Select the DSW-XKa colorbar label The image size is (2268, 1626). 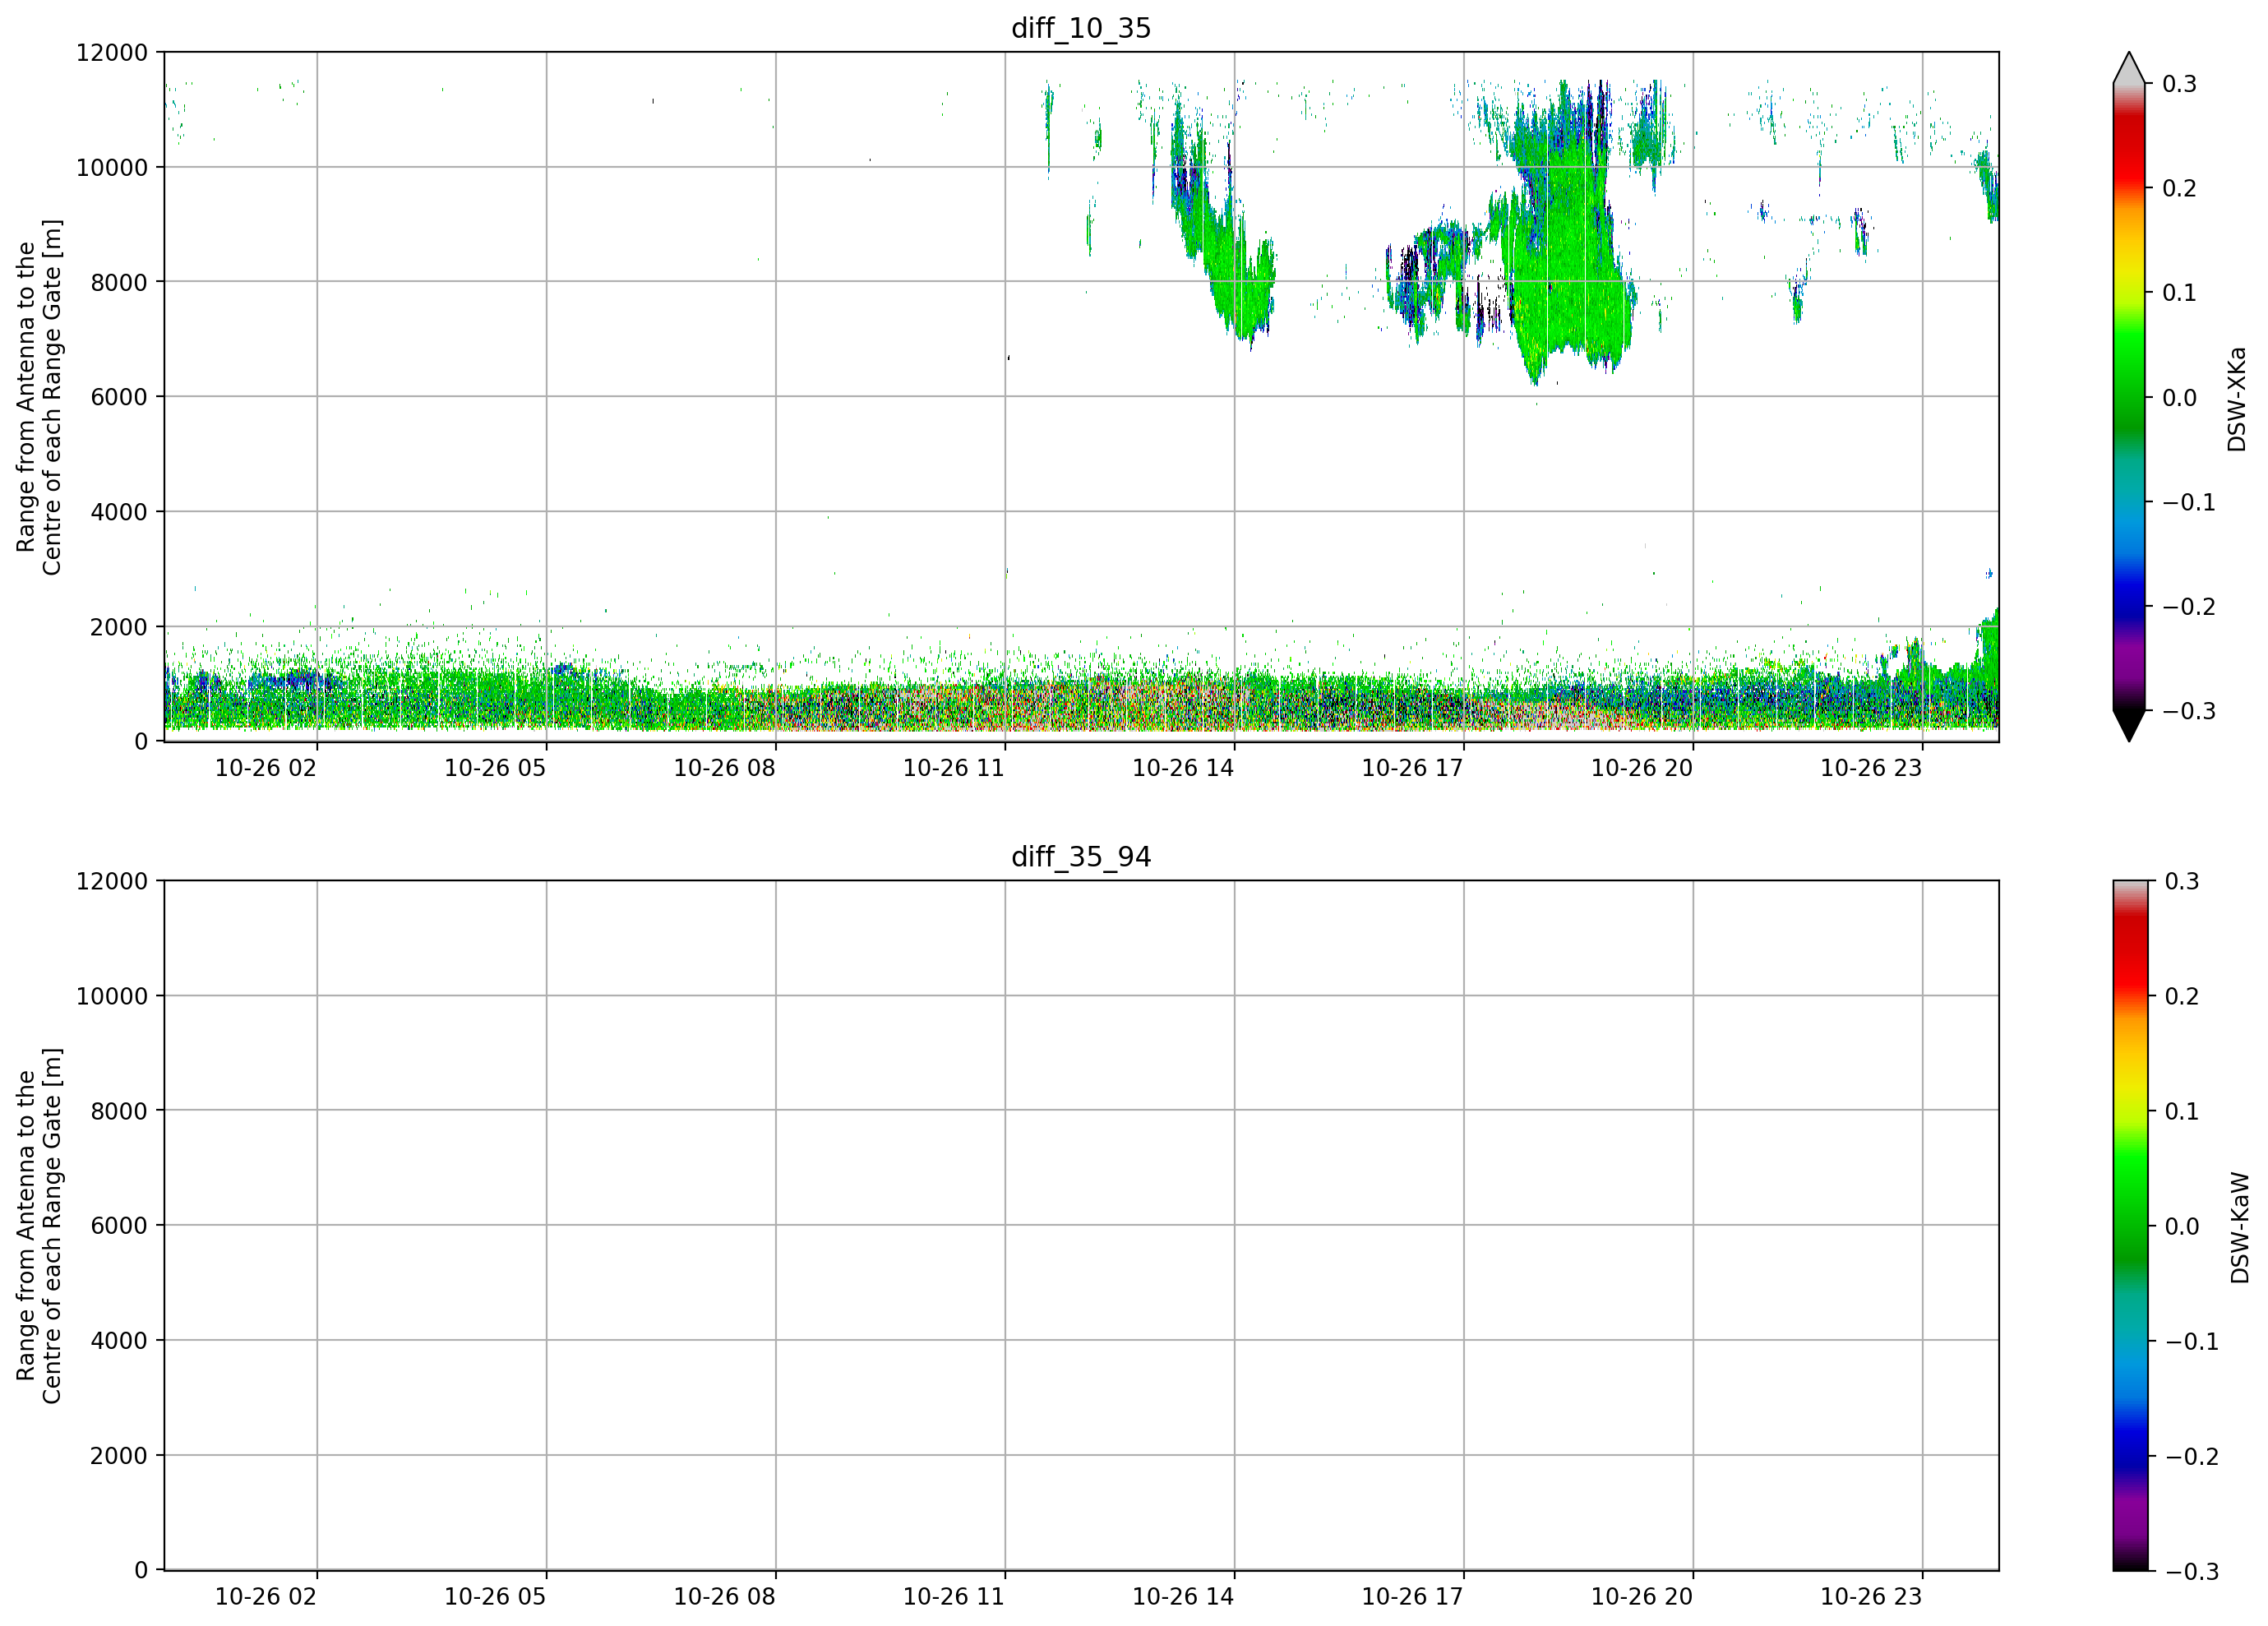[2237, 399]
